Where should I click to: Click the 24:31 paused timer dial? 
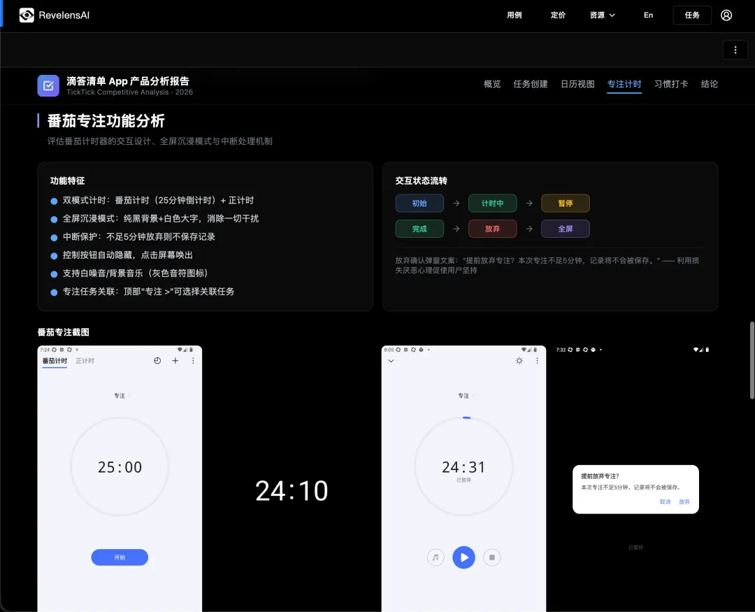tap(463, 467)
